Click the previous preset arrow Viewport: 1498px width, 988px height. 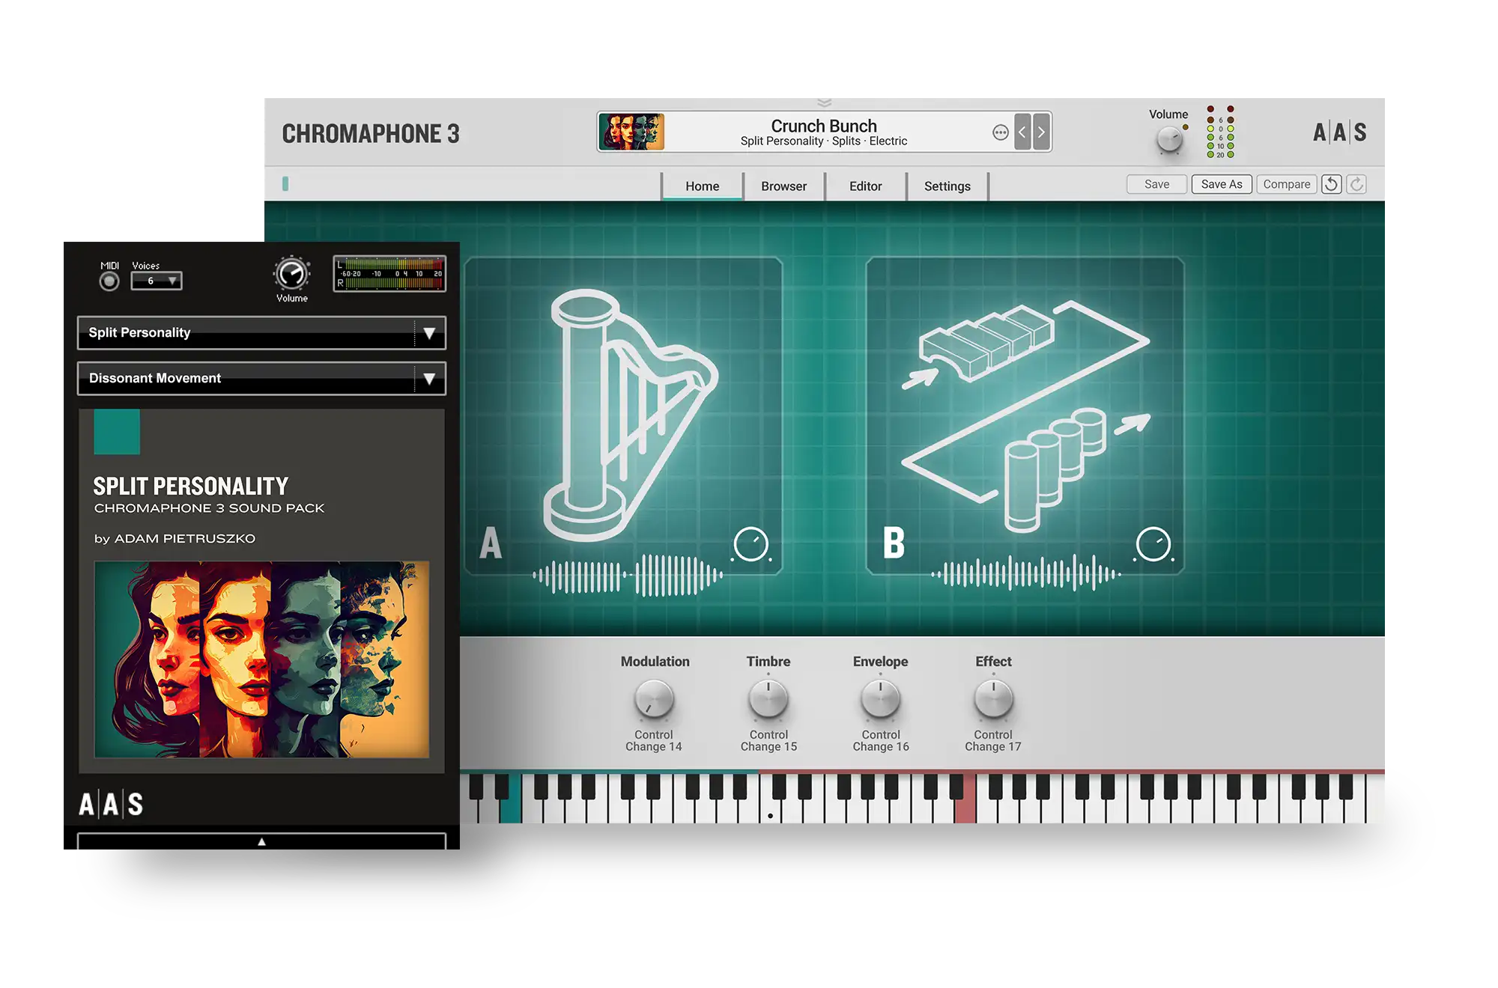click(1022, 132)
